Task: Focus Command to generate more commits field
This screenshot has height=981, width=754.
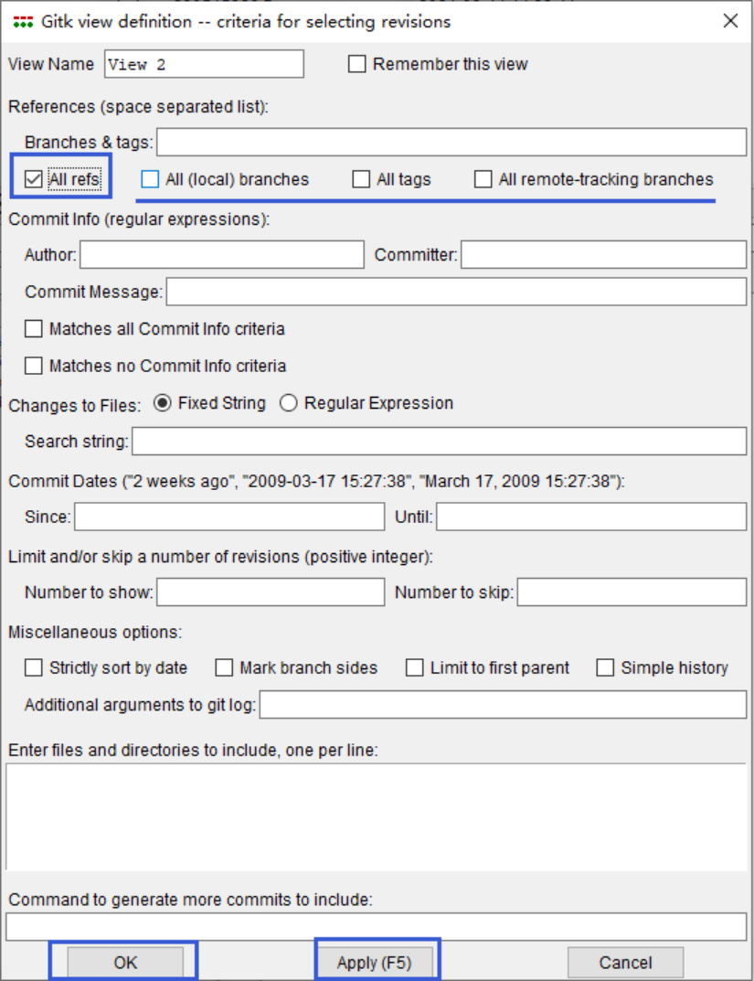Action: (377, 926)
